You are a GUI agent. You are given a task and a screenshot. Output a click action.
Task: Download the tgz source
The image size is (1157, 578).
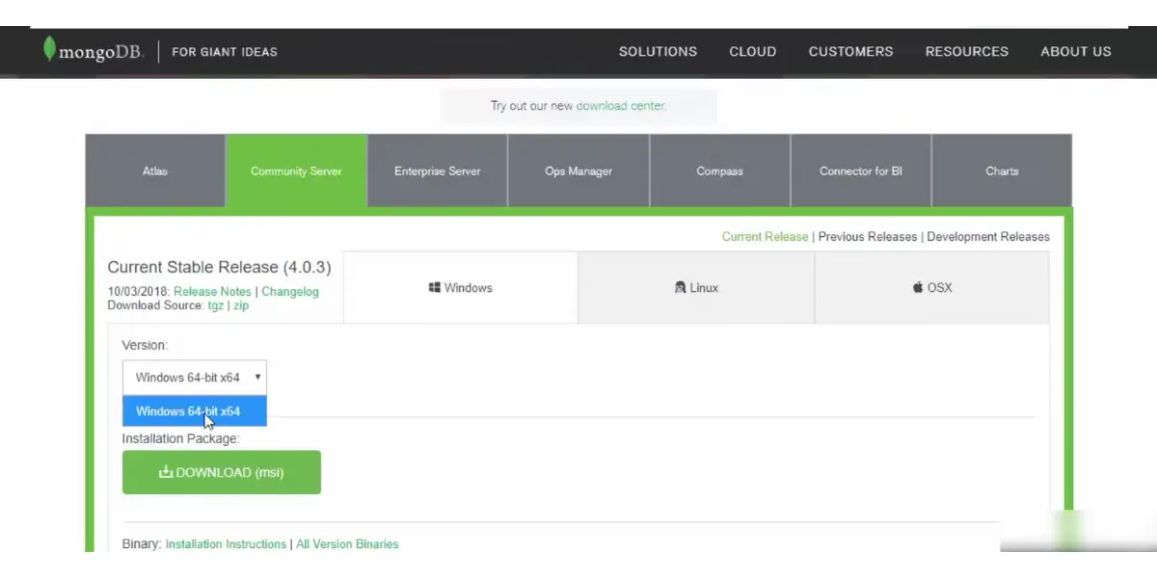pyautogui.click(x=216, y=305)
